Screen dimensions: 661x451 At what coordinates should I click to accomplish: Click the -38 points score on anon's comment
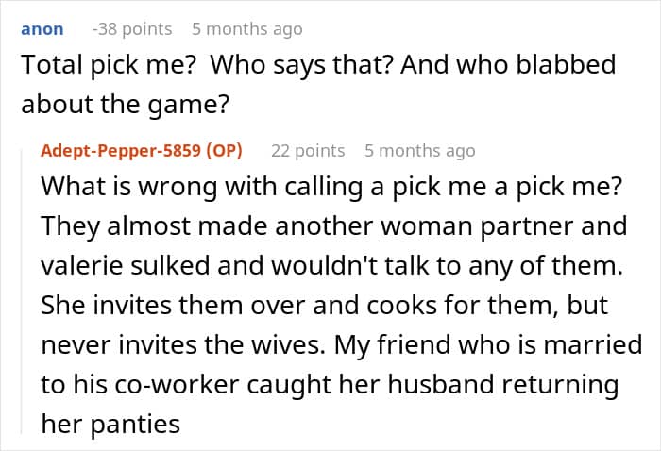coord(132,29)
